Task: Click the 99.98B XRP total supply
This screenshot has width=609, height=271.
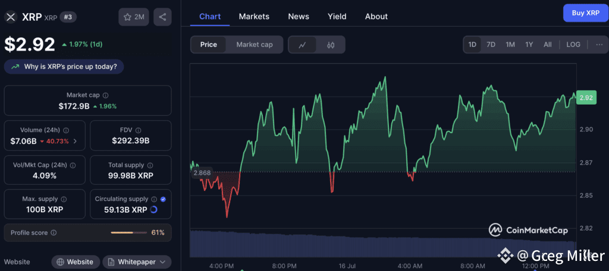Action: point(130,176)
